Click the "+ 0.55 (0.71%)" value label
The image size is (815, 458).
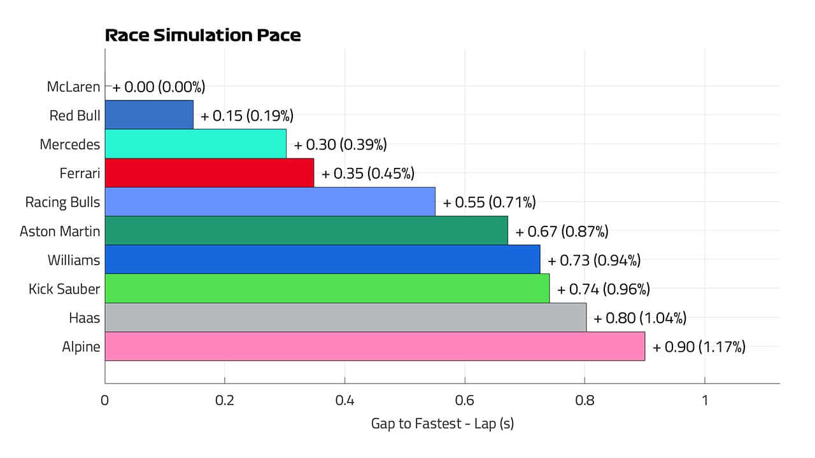click(x=489, y=202)
